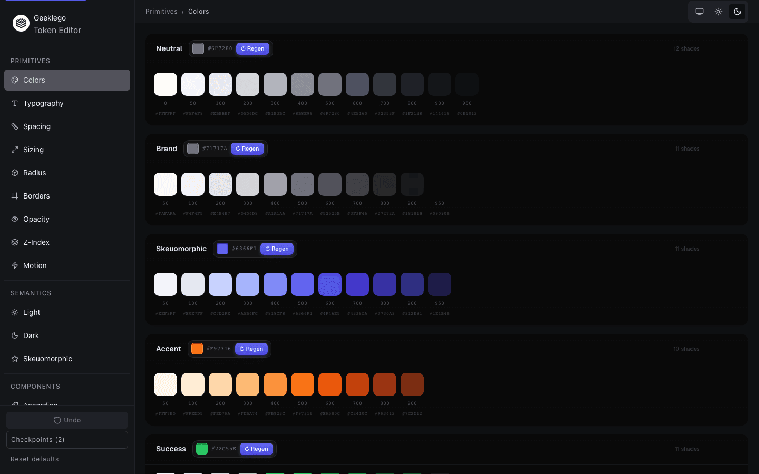Regenerate the Brand palette

coord(247,149)
